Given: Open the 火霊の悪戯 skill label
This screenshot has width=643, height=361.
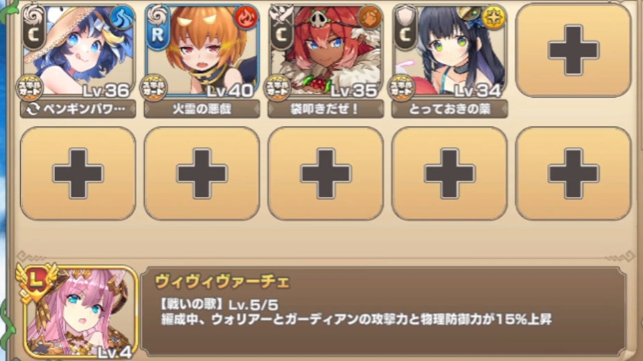Looking at the screenshot, I should point(202,109).
